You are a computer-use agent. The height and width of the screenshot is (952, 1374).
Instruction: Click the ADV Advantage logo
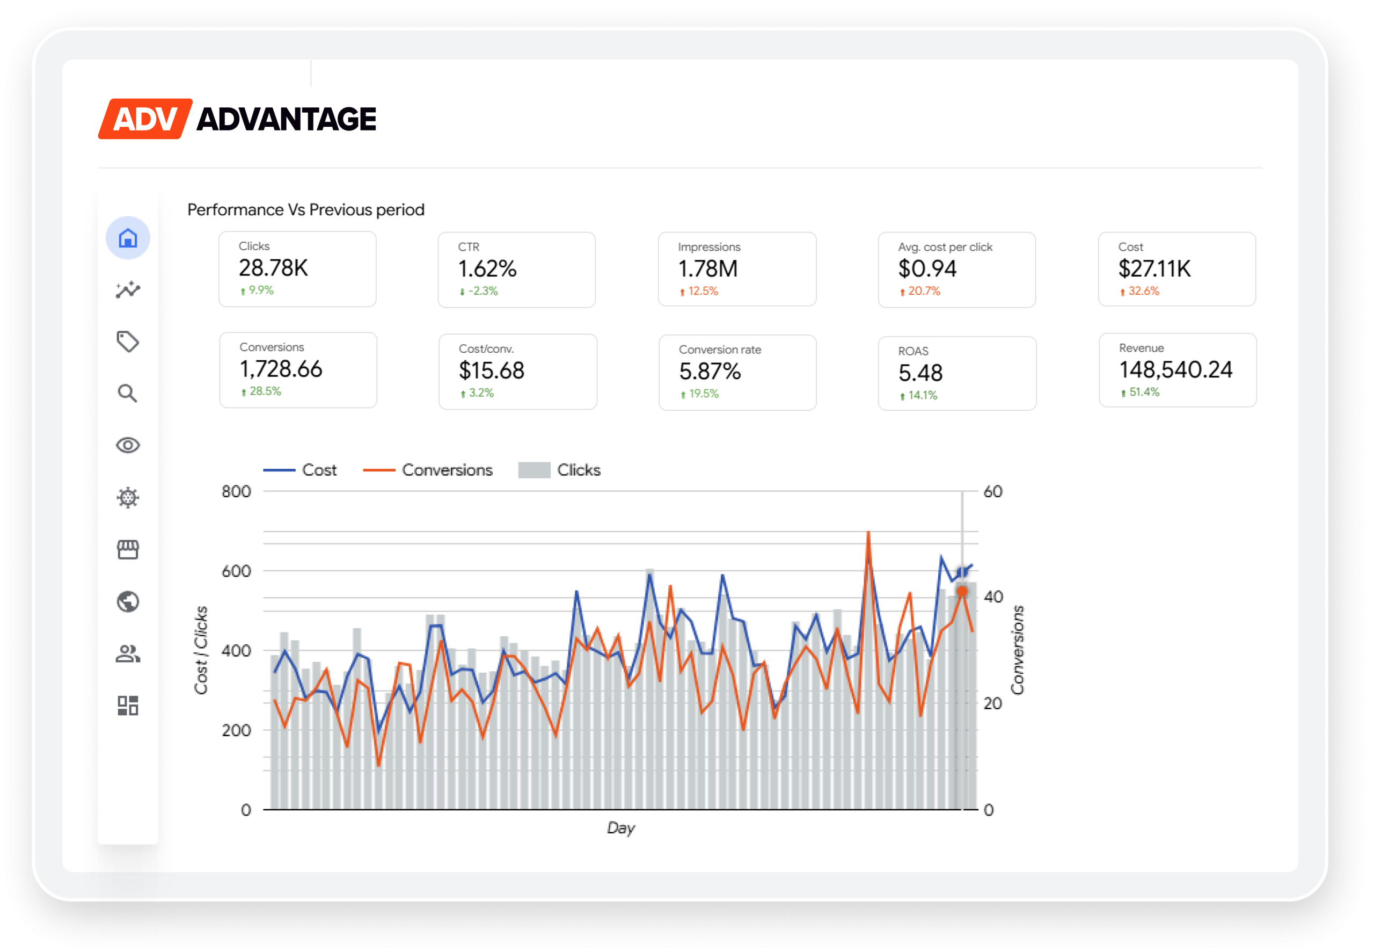pyautogui.click(x=237, y=119)
